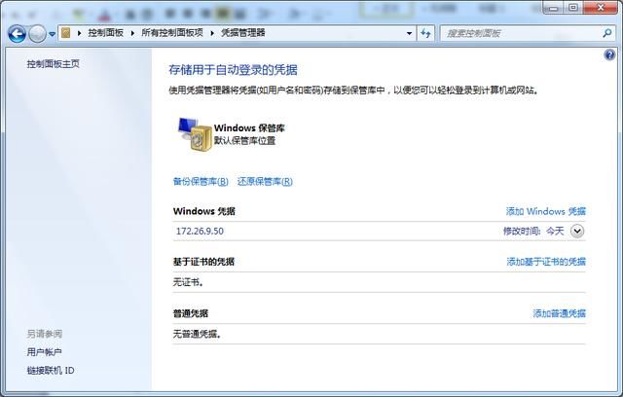Go to 控制面板主页
The image size is (623, 397).
point(54,63)
